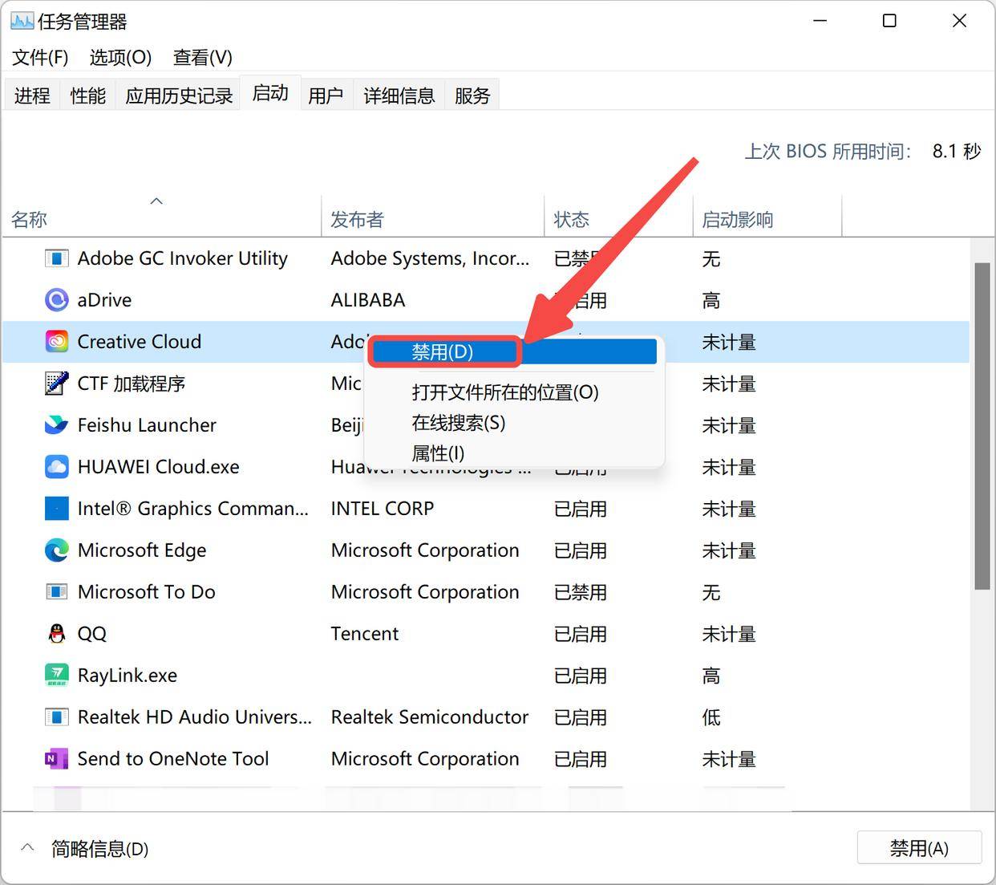Open the 查看(V) menu

click(x=203, y=58)
